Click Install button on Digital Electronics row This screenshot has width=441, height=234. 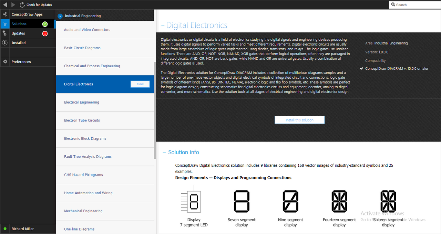pos(140,84)
